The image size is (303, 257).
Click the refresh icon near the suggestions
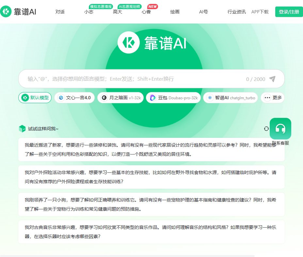[266, 129]
